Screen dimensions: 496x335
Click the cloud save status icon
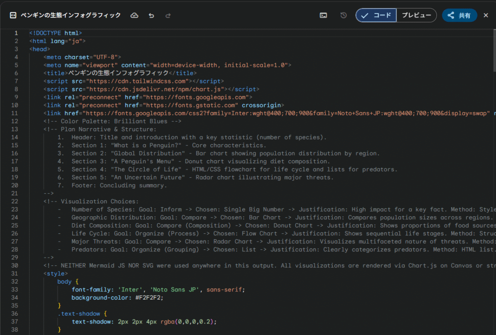pyautogui.click(x=135, y=15)
